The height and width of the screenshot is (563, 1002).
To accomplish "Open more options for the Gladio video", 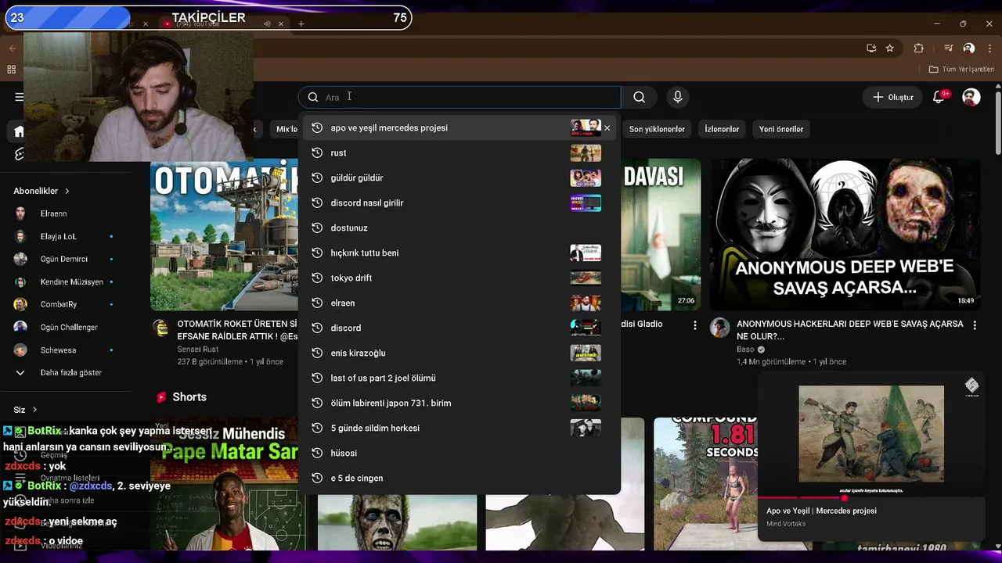I will [x=694, y=325].
